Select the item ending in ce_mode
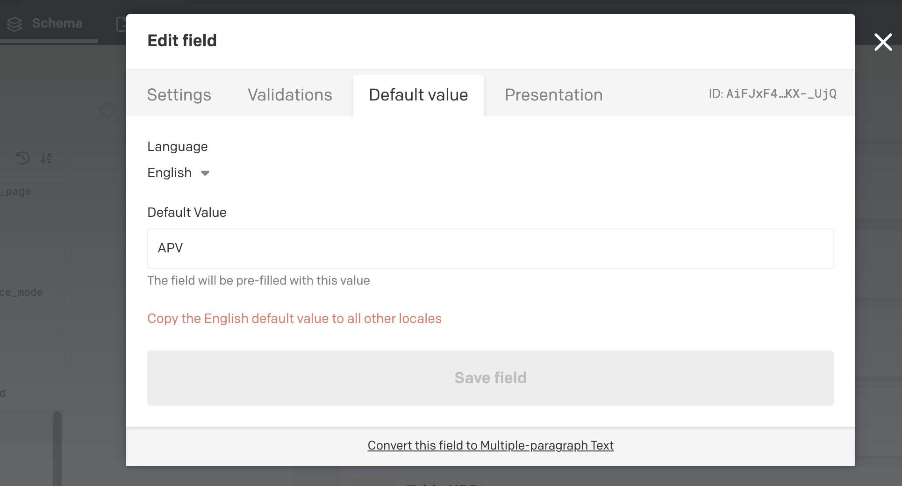902x486 pixels. click(x=21, y=293)
